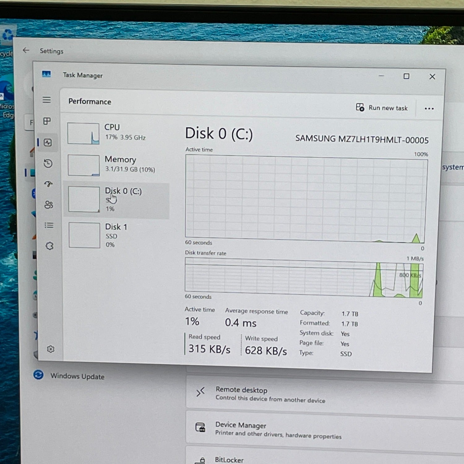Open the Processes page icon
This screenshot has height=464, width=464.
47,121
